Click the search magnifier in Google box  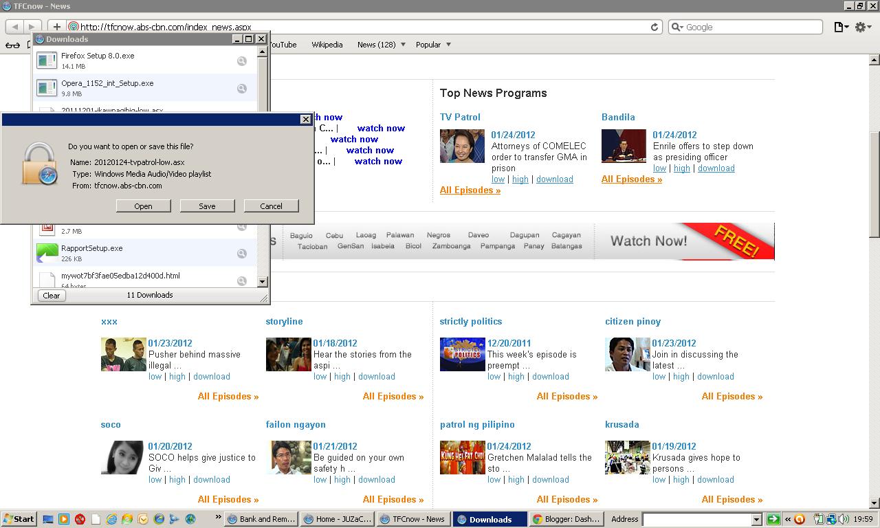click(x=677, y=27)
